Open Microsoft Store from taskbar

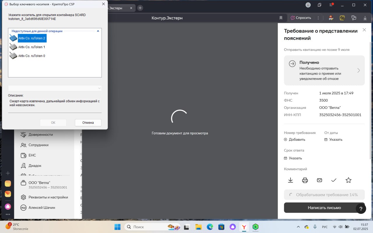221,227
